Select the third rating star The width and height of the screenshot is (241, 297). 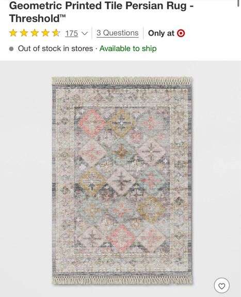pos(35,33)
